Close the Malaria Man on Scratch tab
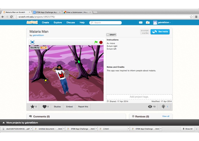Image resolution: width=199 pixels, height=141 pixels. coord(29,12)
